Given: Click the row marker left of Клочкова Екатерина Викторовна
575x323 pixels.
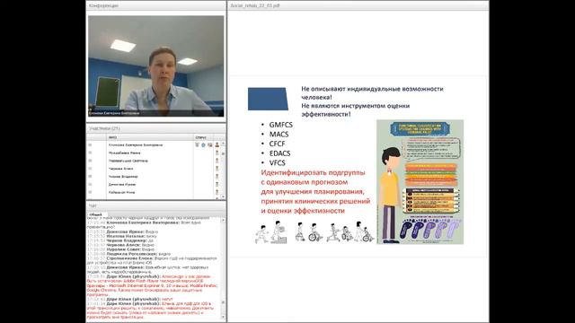Looking at the screenshot, I should pos(90,145).
